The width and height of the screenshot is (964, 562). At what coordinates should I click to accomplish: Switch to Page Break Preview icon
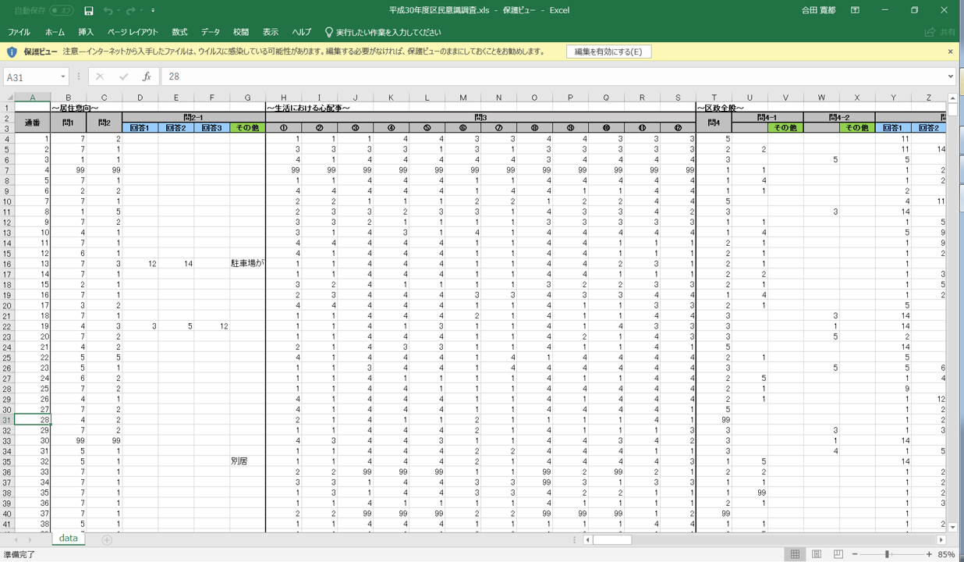838,554
